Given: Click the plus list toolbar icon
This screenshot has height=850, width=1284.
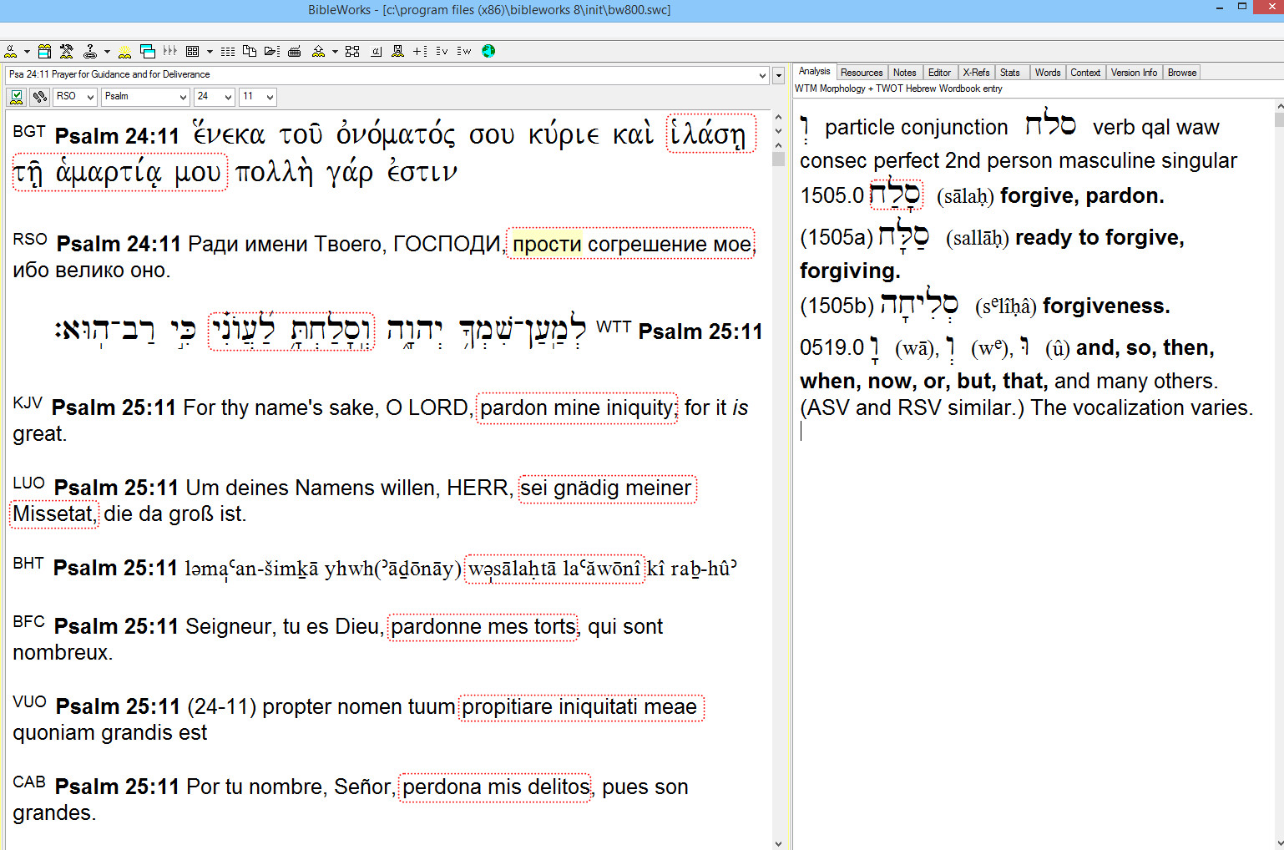Looking at the screenshot, I should pos(420,51).
